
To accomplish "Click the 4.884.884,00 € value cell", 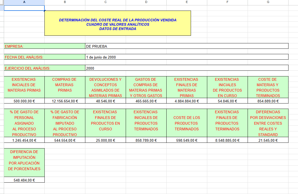I will click(187, 101).
